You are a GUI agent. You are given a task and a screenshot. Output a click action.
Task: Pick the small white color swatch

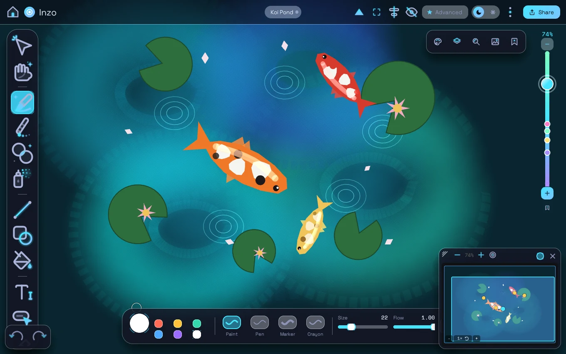click(197, 334)
